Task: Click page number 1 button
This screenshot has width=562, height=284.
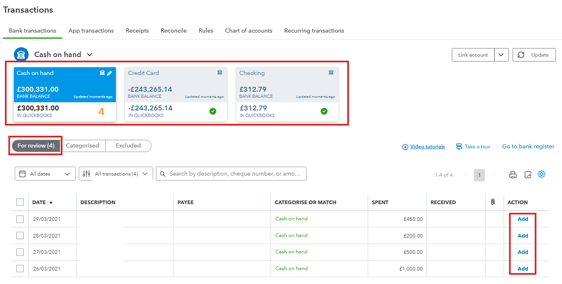Action: [x=479, y=175]
